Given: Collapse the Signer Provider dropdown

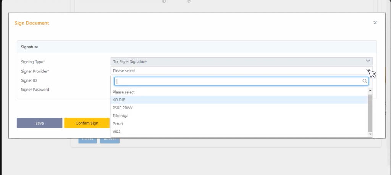Looking at the screenshot, I should (368, 71).
